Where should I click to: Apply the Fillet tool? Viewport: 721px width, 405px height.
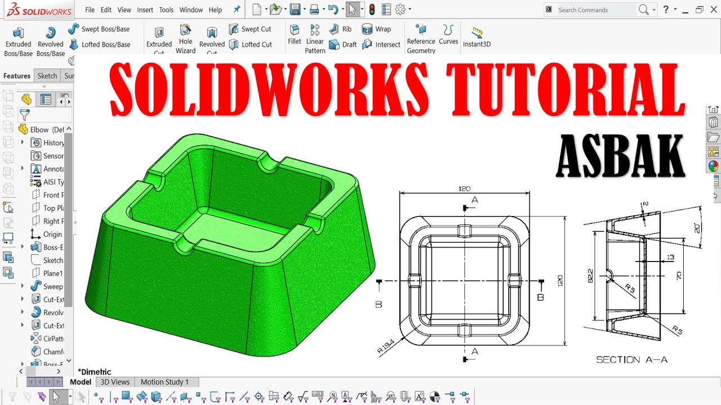295,35
